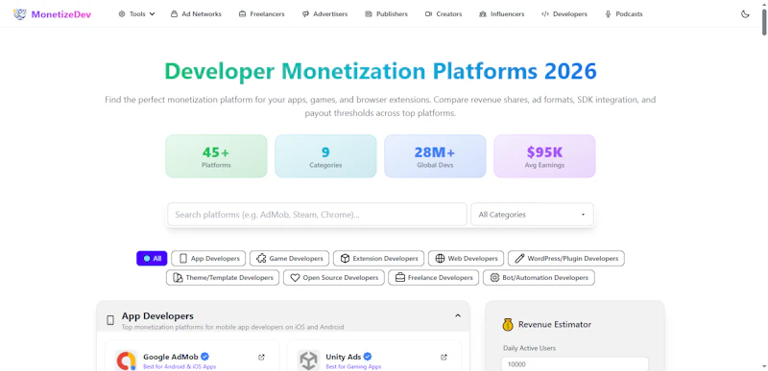Click Google AdMob verified badge
The width and height of the screenshot is (768, 371).
coord(204,357)
